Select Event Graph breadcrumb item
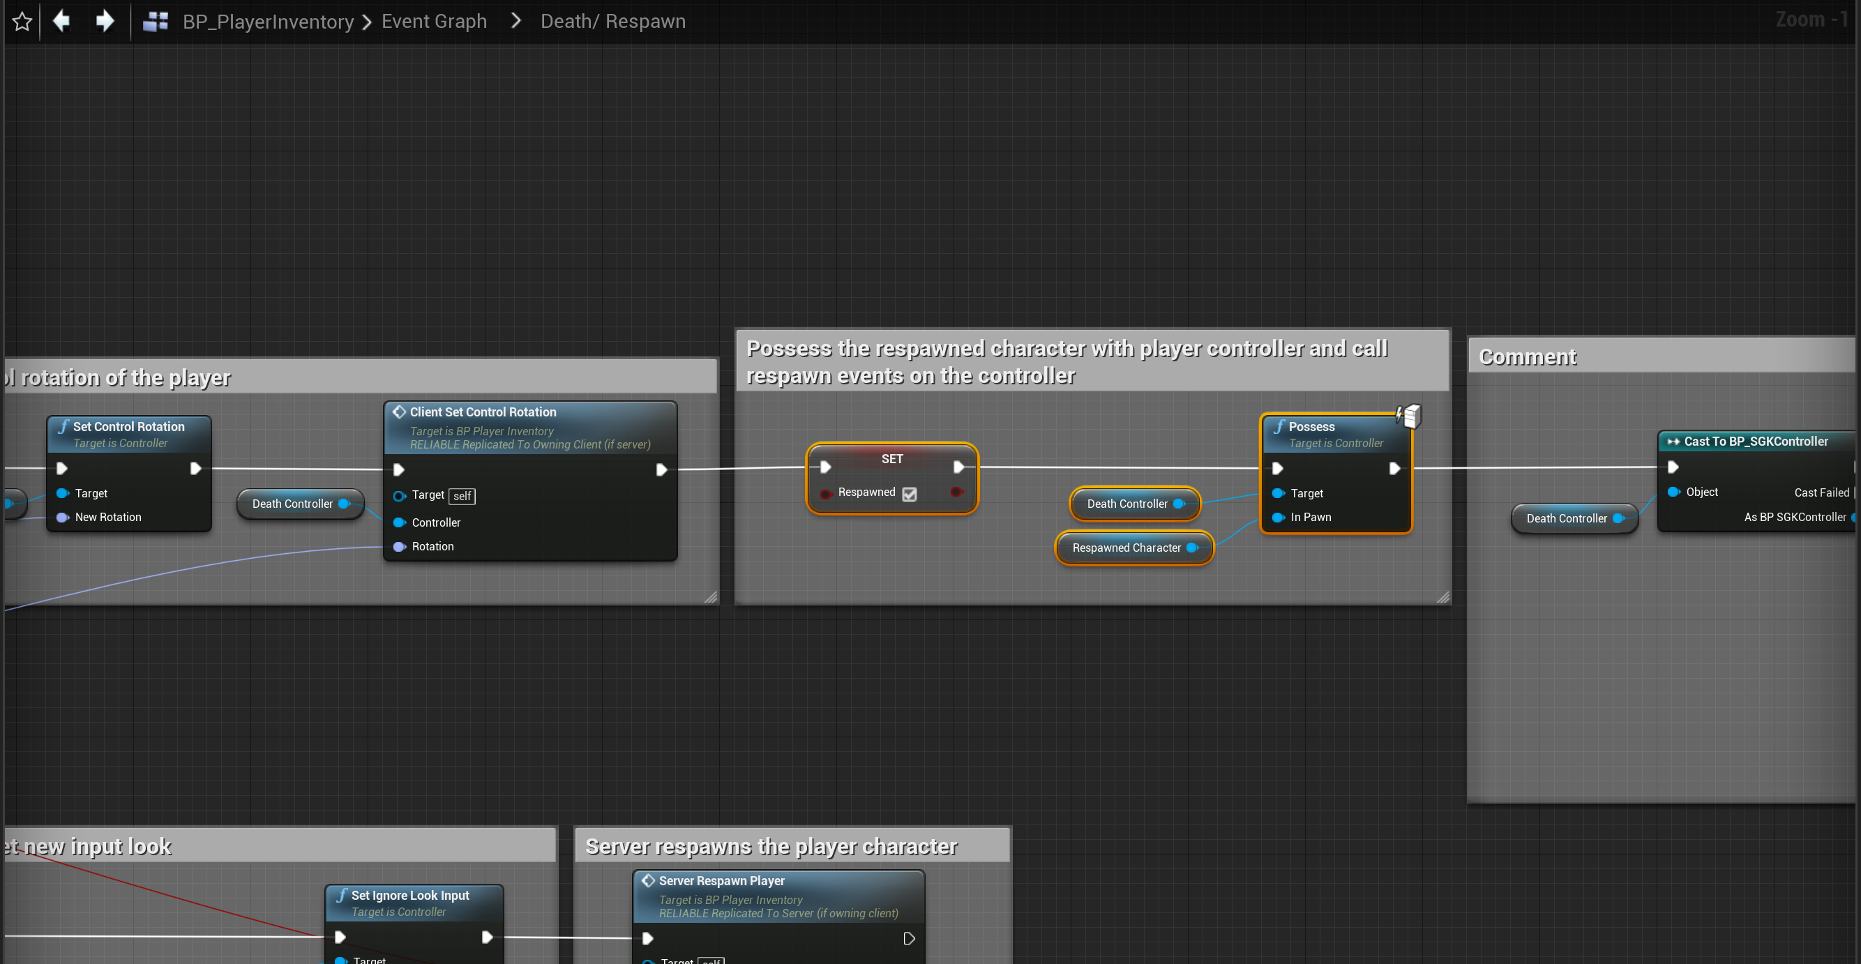The width and height of the screenshot is (1861, 964). [x=433, y=22]
